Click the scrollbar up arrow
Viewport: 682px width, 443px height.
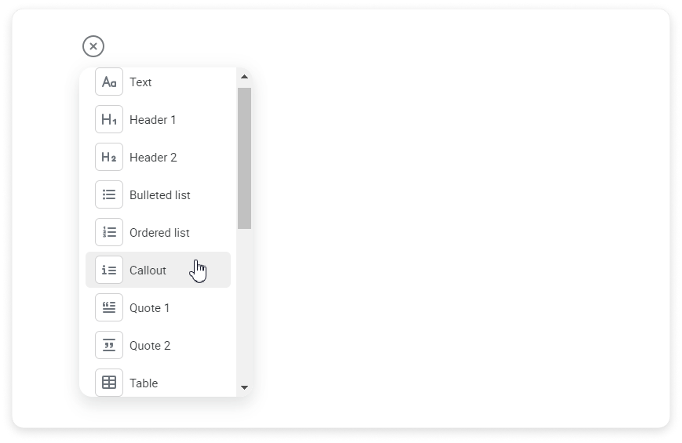pyautogui.click(x=244, y=77)
